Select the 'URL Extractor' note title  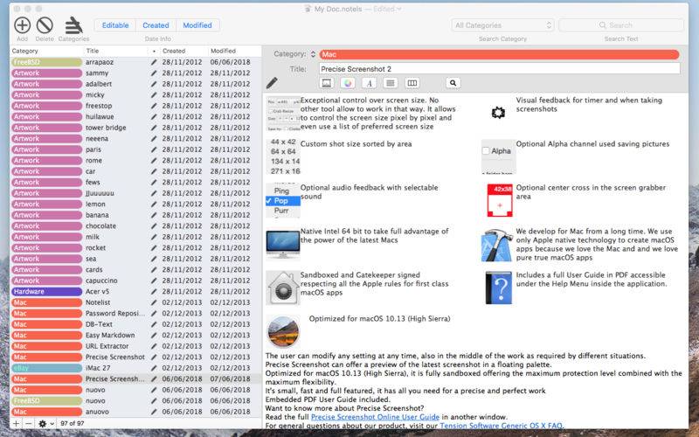107,346
